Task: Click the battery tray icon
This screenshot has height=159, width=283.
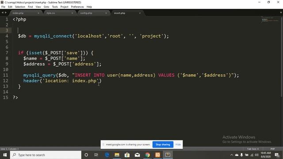Action: (x=247, y=155)
